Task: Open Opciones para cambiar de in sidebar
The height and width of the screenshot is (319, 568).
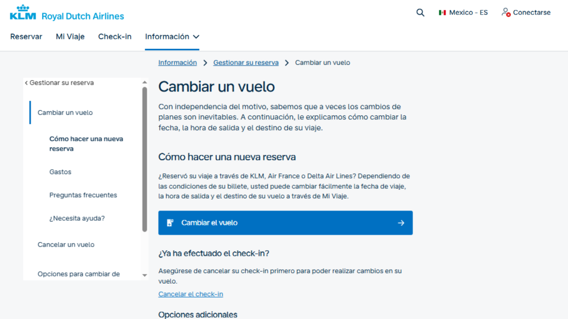Action: click(79, 274)
